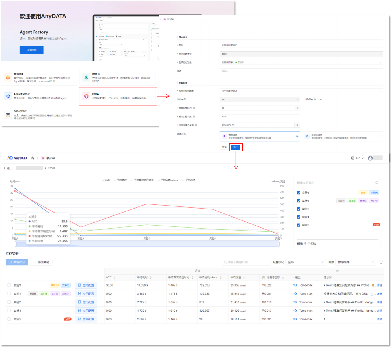The height and width of the screenshot is (348, 392).
Task: Click help icon next to 最大实验次数
Action: [194, 117]
